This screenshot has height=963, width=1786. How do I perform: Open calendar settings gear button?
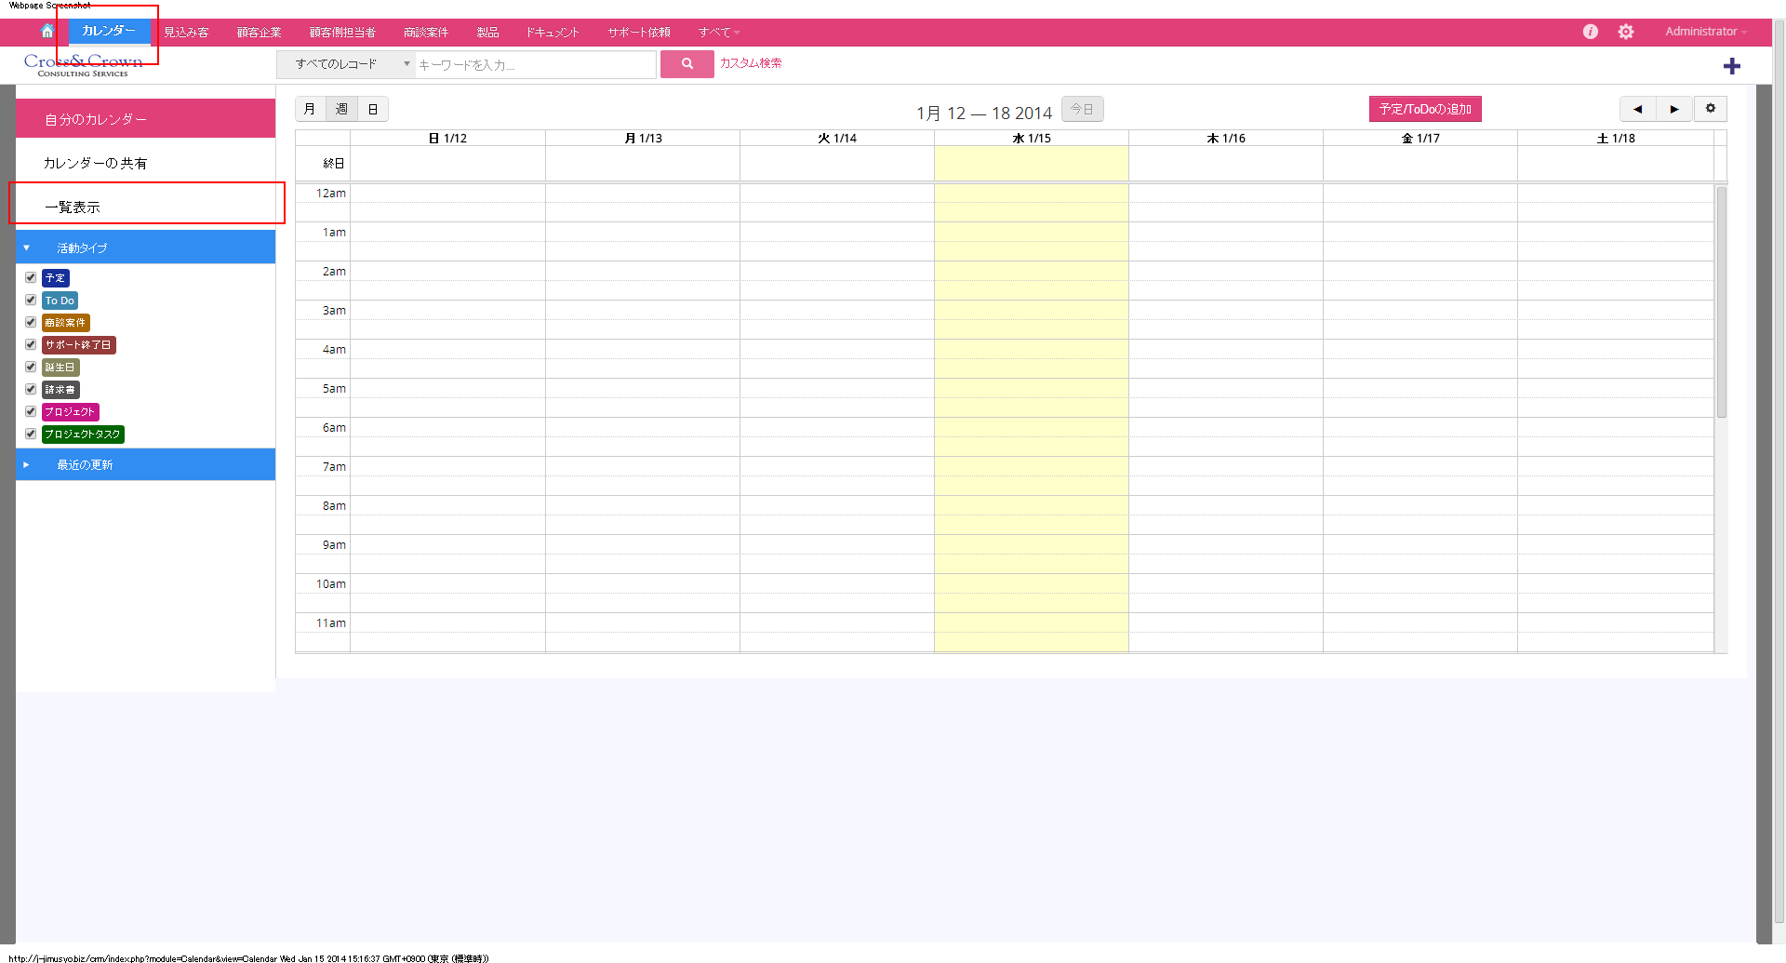click(x=1710, y=109)
